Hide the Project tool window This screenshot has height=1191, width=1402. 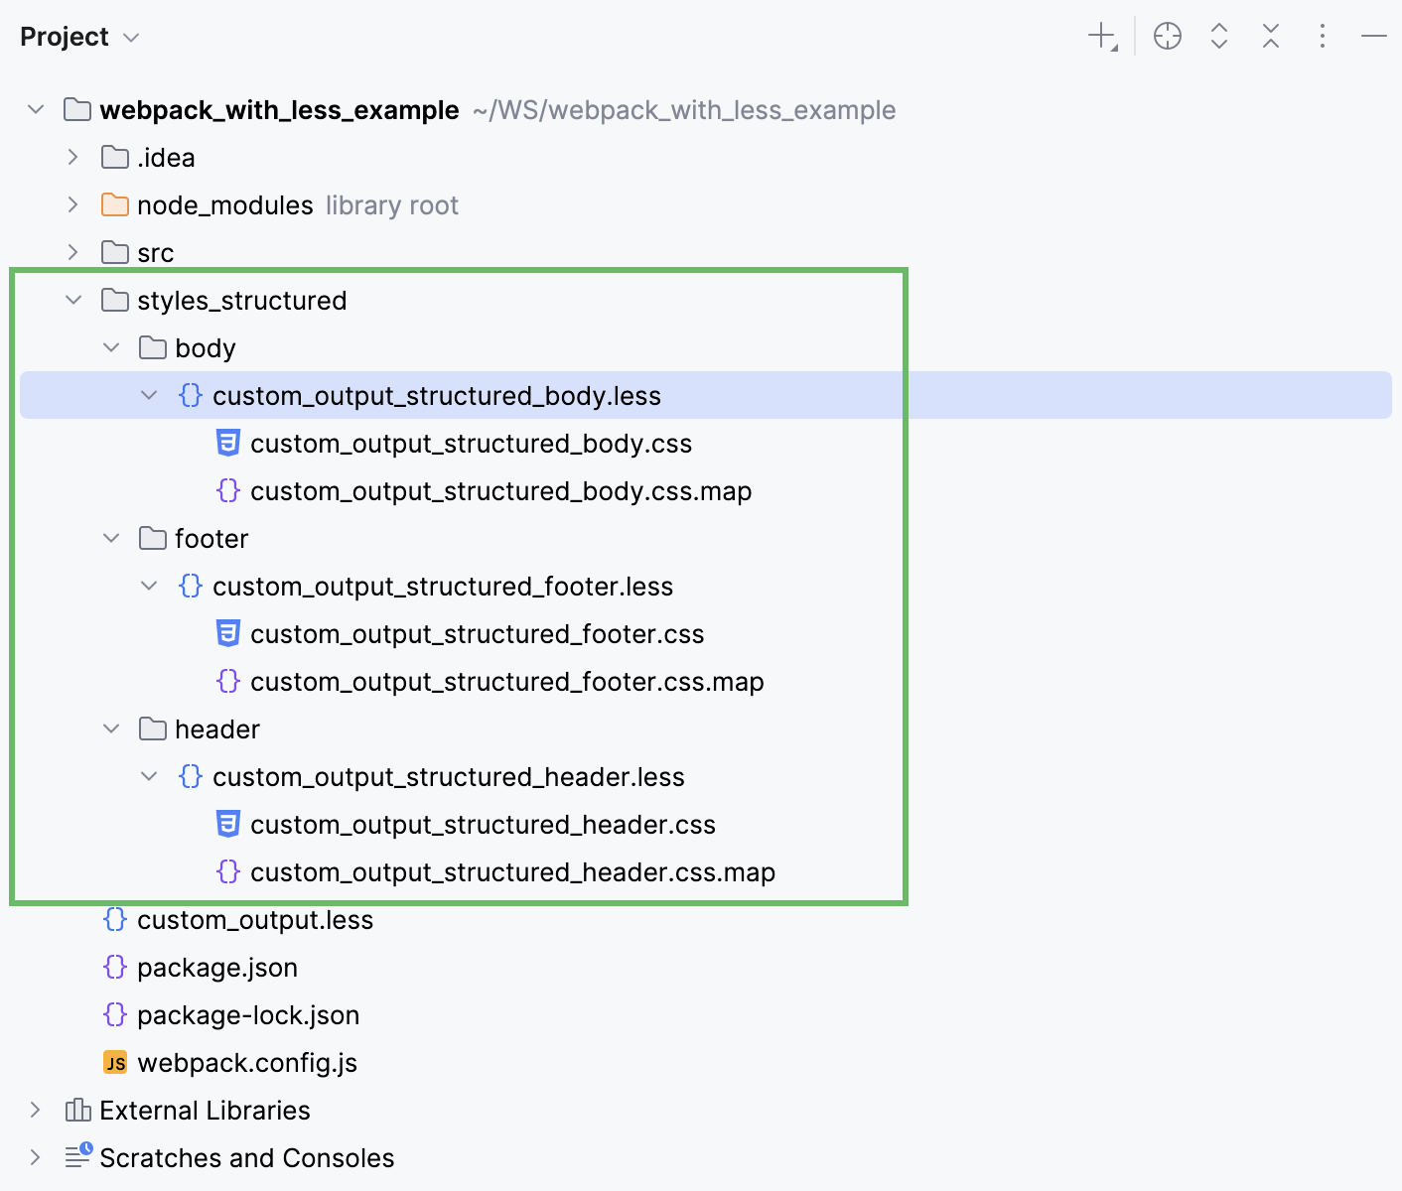[1374, 36]
